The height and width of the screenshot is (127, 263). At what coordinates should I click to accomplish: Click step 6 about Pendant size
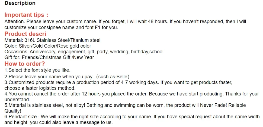coord(132,117)
